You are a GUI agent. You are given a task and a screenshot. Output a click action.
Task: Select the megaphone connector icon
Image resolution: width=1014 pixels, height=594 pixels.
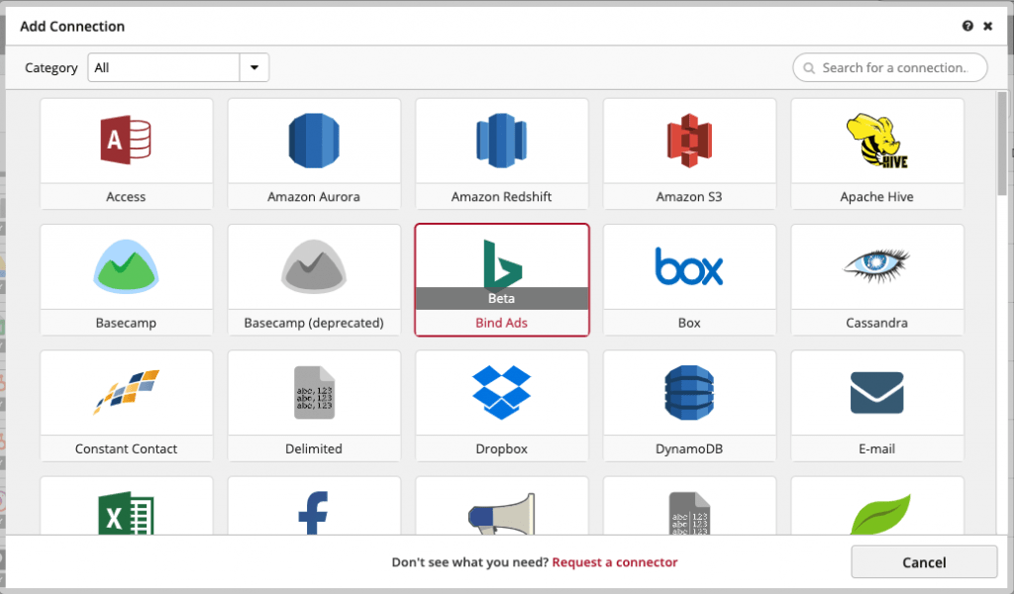point(502,514)
